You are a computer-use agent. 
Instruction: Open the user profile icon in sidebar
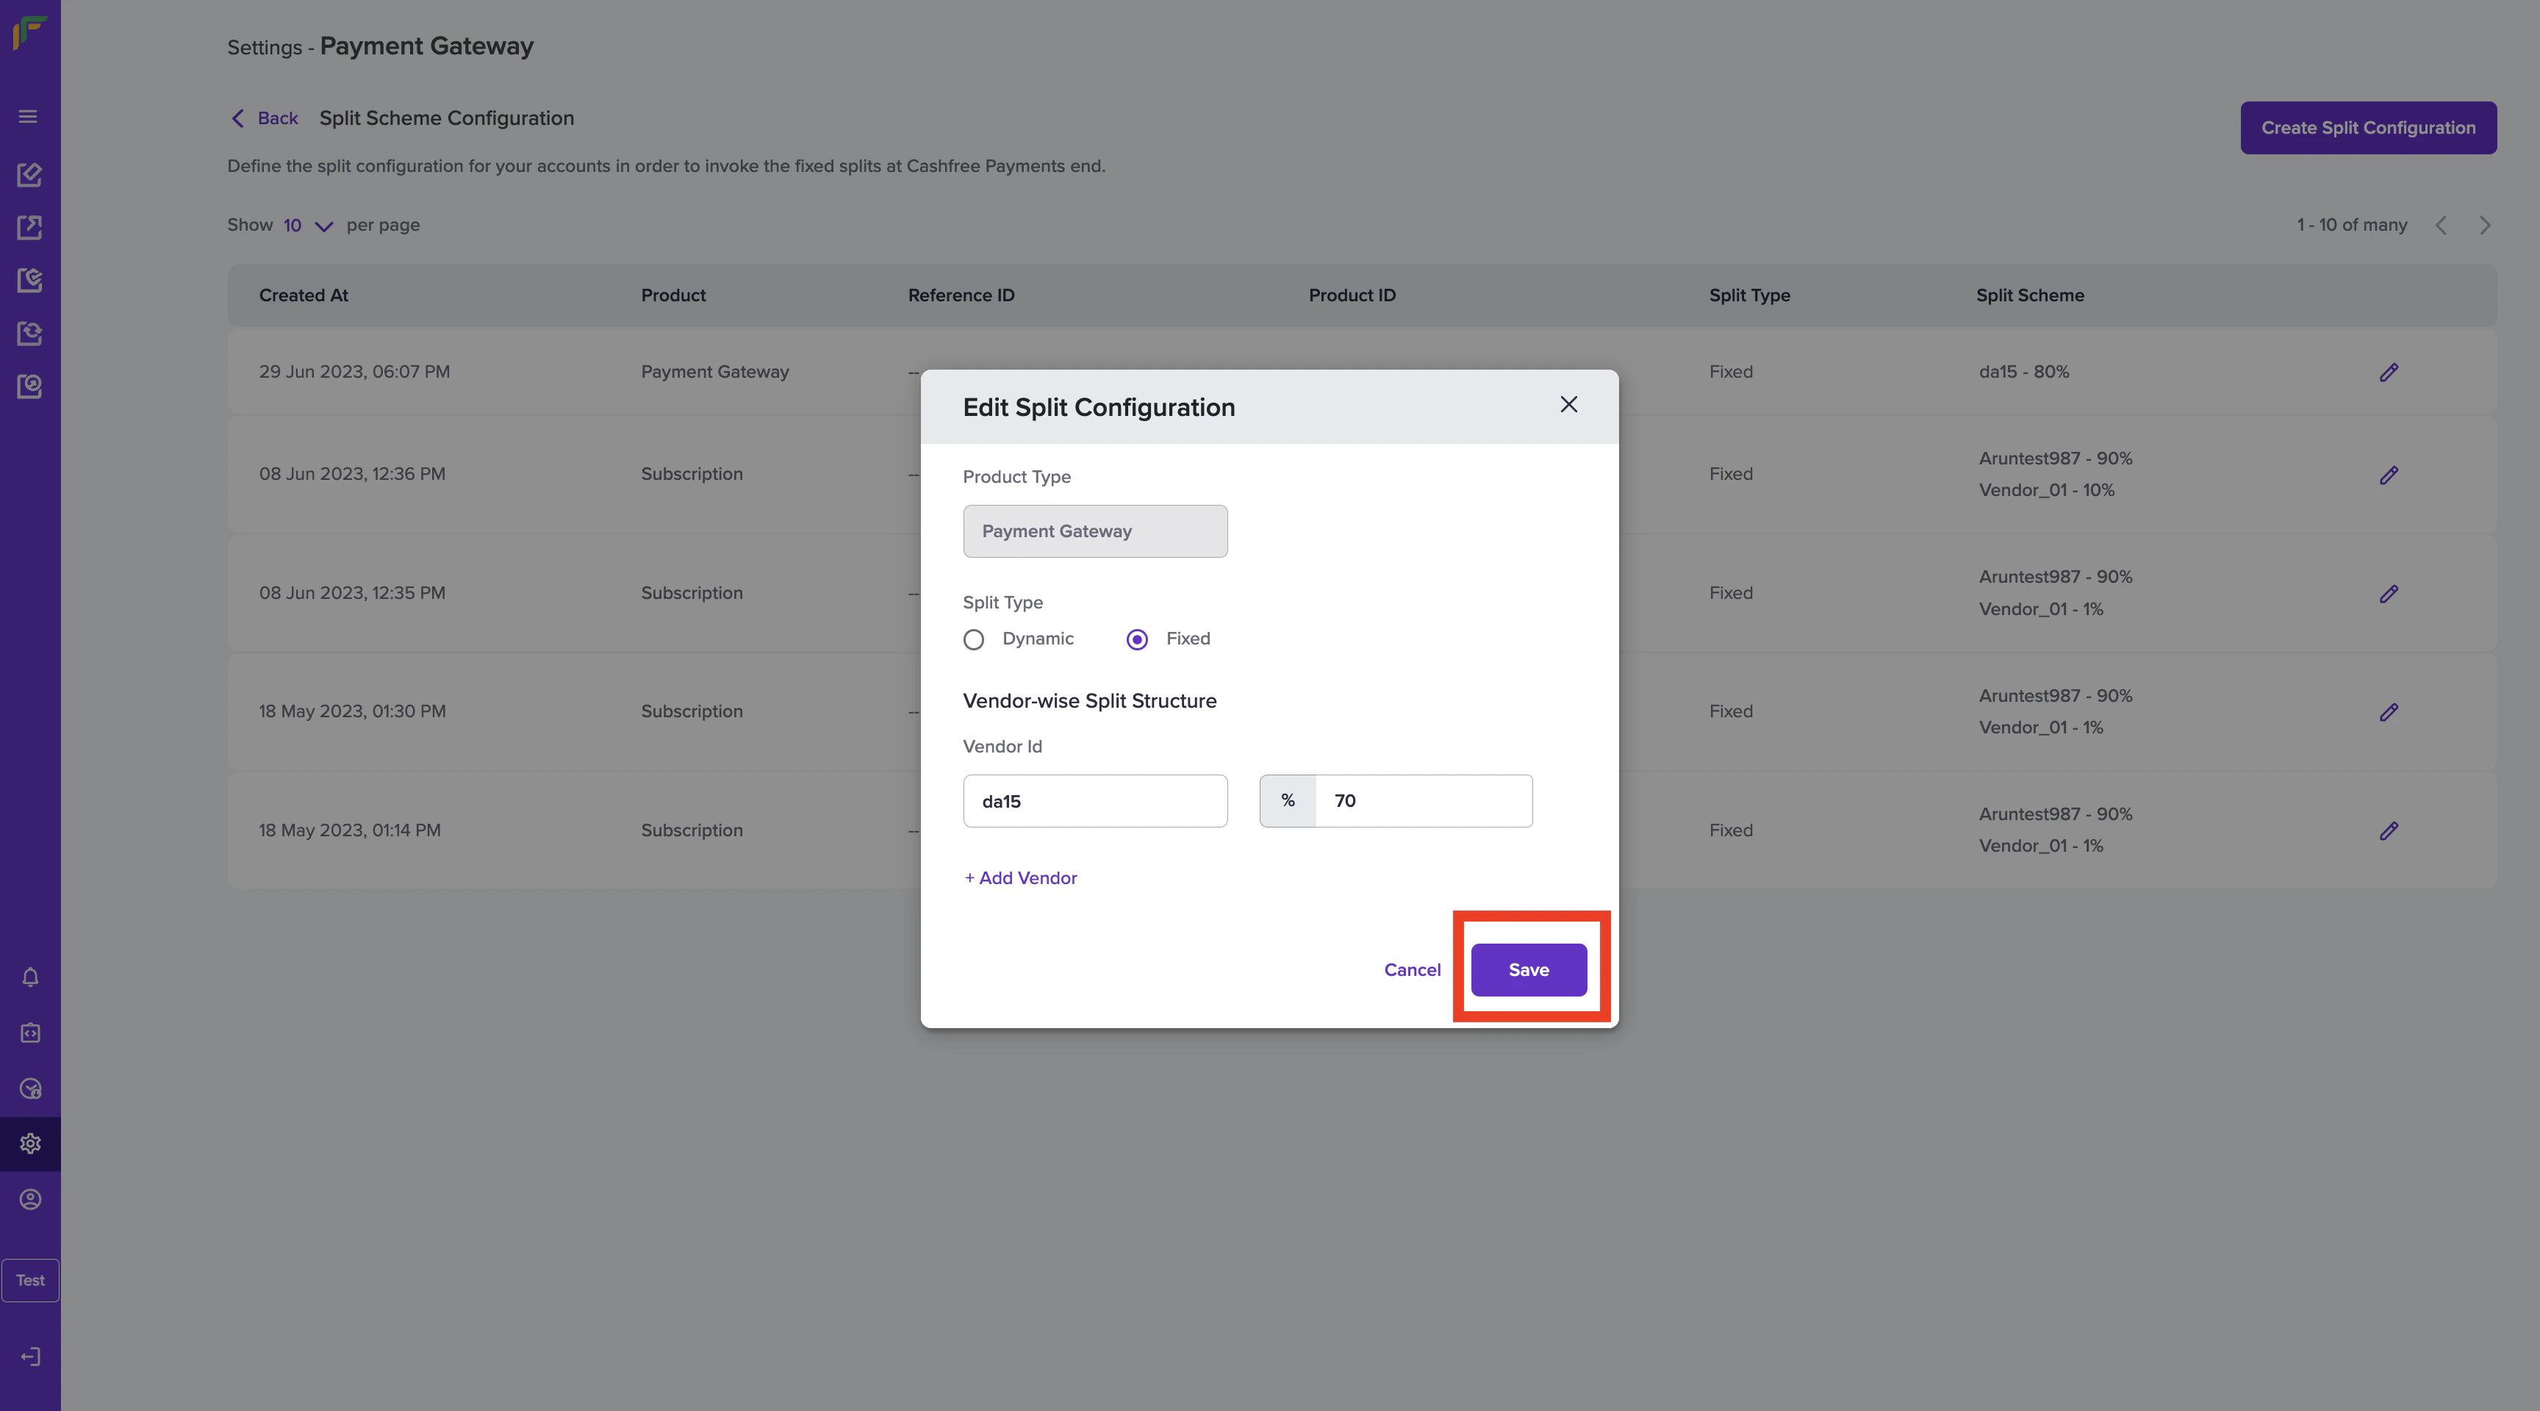[x=29, y=1199]
